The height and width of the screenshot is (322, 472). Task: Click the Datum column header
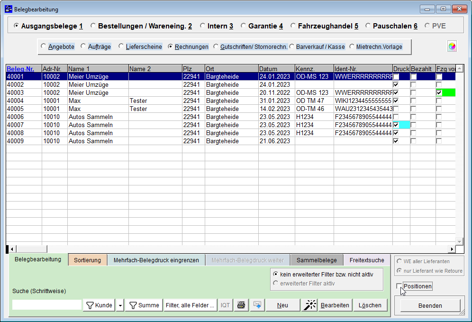click(x=277, y=69)
